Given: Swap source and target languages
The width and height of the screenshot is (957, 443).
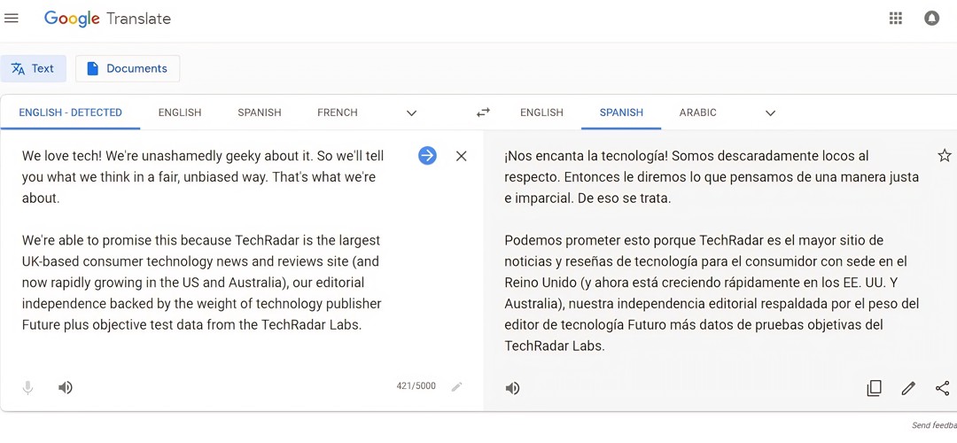Looking at the screenshot, I should point(483,113).
